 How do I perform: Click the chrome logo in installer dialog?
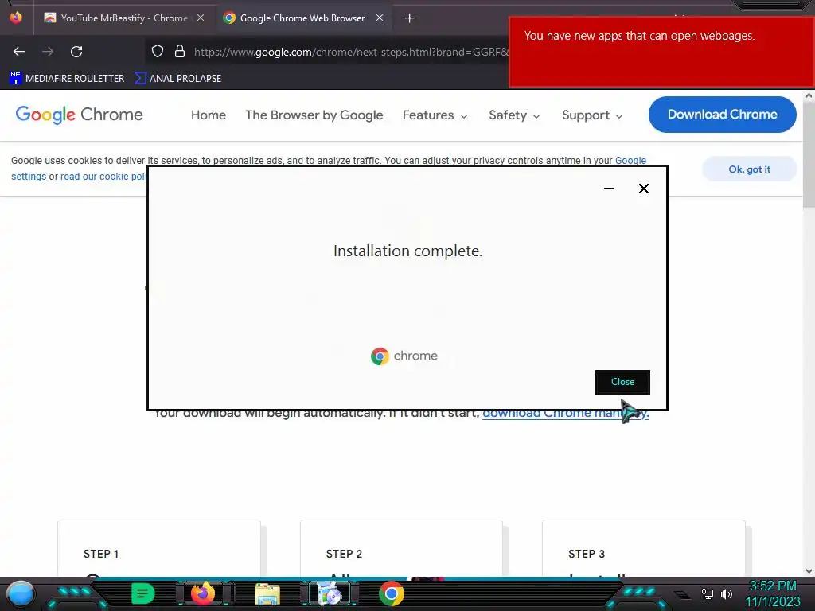404,356
